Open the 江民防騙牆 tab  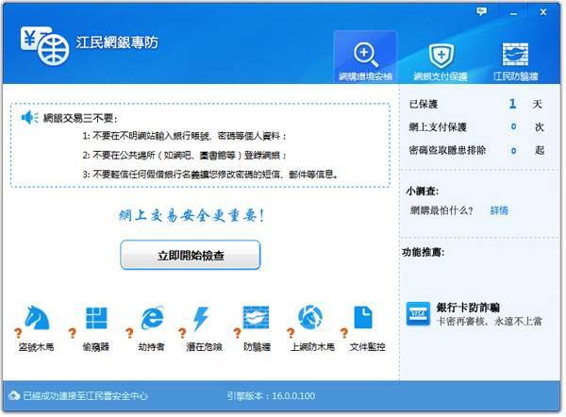click(x=517, y=61)
